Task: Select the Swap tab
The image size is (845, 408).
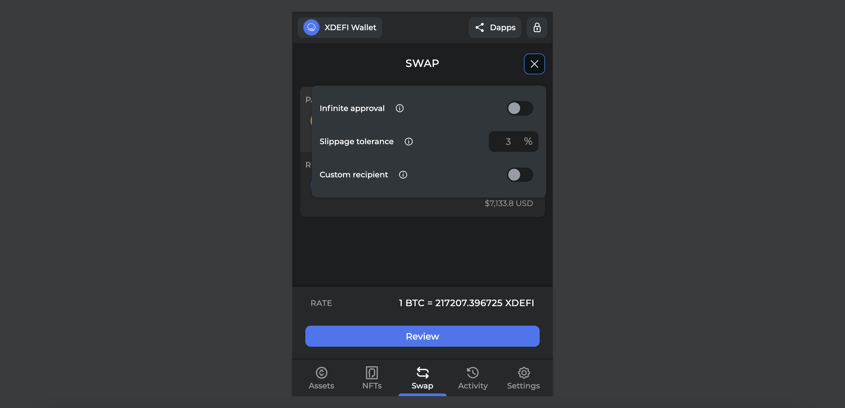Action: click(422, 378)
